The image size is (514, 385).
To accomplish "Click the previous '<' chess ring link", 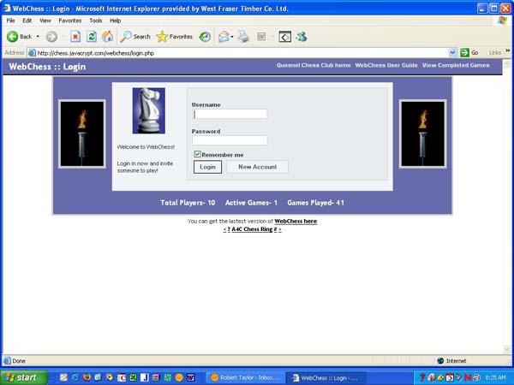I will click(224, 229).
